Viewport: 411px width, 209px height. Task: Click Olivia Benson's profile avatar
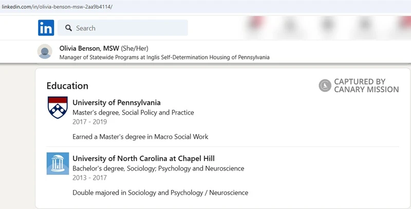pyautogui.click(x=45, y=52)
